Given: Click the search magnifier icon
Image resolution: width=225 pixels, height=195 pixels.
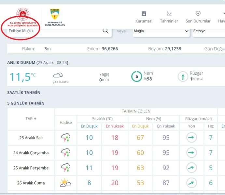Looking at the screenshot, I should click(105, 31).
